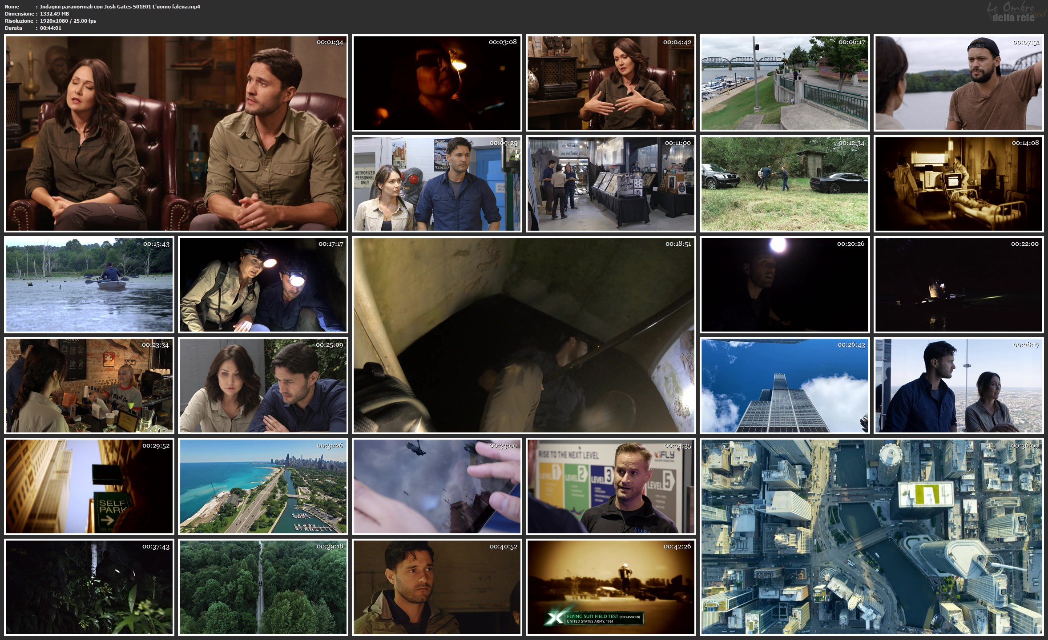Select the night water frame at 00:22:00
Screen dimensions: 1048x640
tap(959, 285)
